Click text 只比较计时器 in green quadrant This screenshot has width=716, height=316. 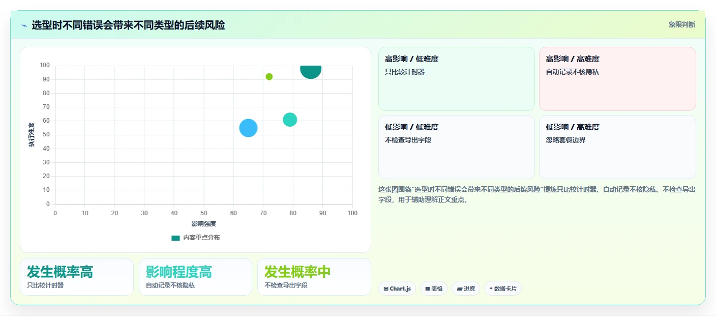click(x=405, y=72)
